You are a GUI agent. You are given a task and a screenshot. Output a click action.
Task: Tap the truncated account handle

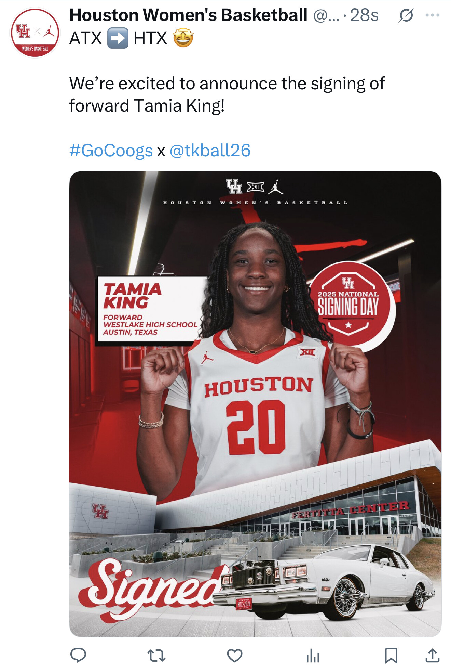326,15
